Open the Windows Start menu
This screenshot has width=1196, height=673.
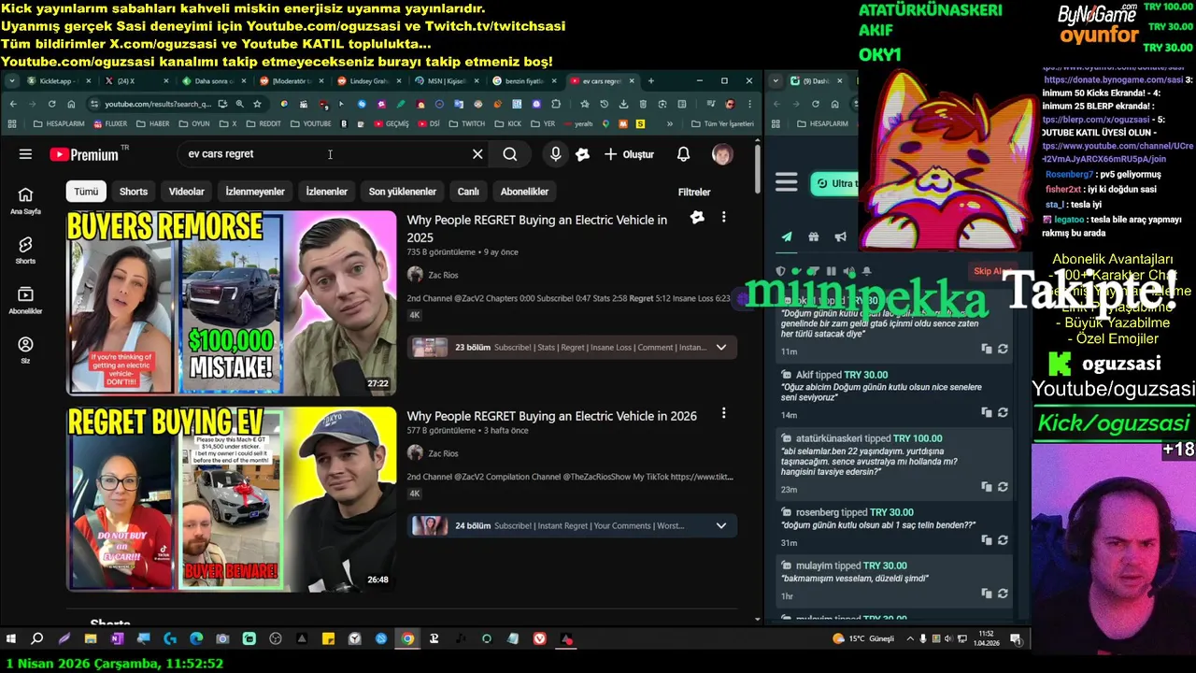click(11, 639)
